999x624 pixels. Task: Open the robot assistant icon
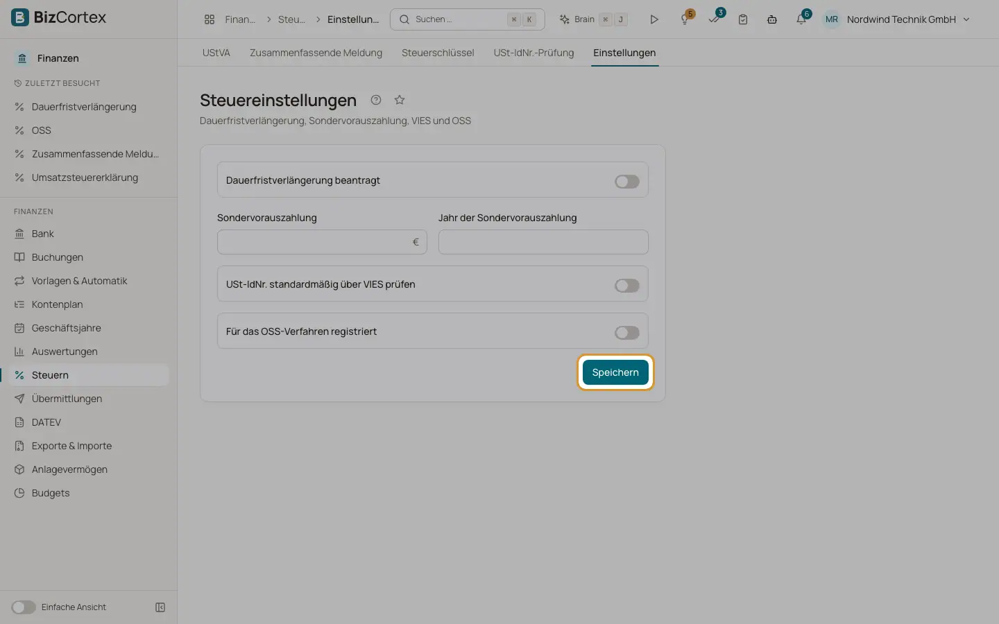(772, 19)
